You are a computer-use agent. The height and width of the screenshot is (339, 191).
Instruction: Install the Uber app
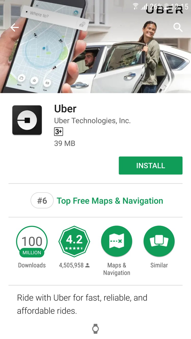[151, 166]
